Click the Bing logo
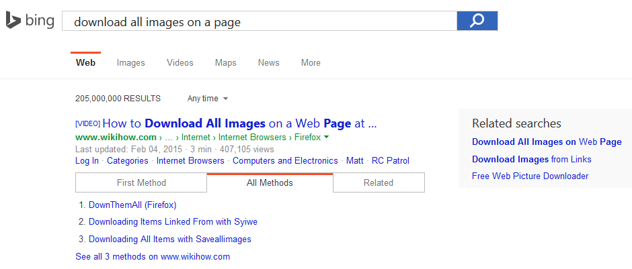The height and width of the screenshot is (269, 632). (x=30, y=21)
